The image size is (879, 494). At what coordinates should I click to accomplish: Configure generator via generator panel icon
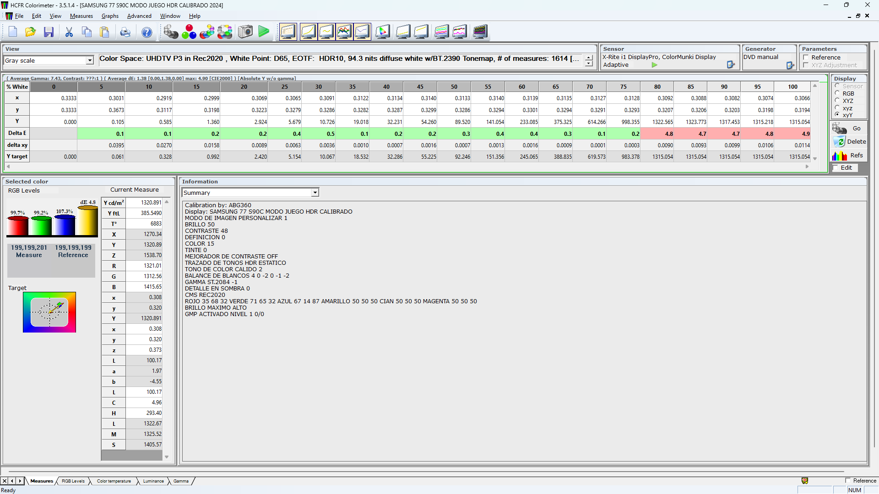[791, 65]
